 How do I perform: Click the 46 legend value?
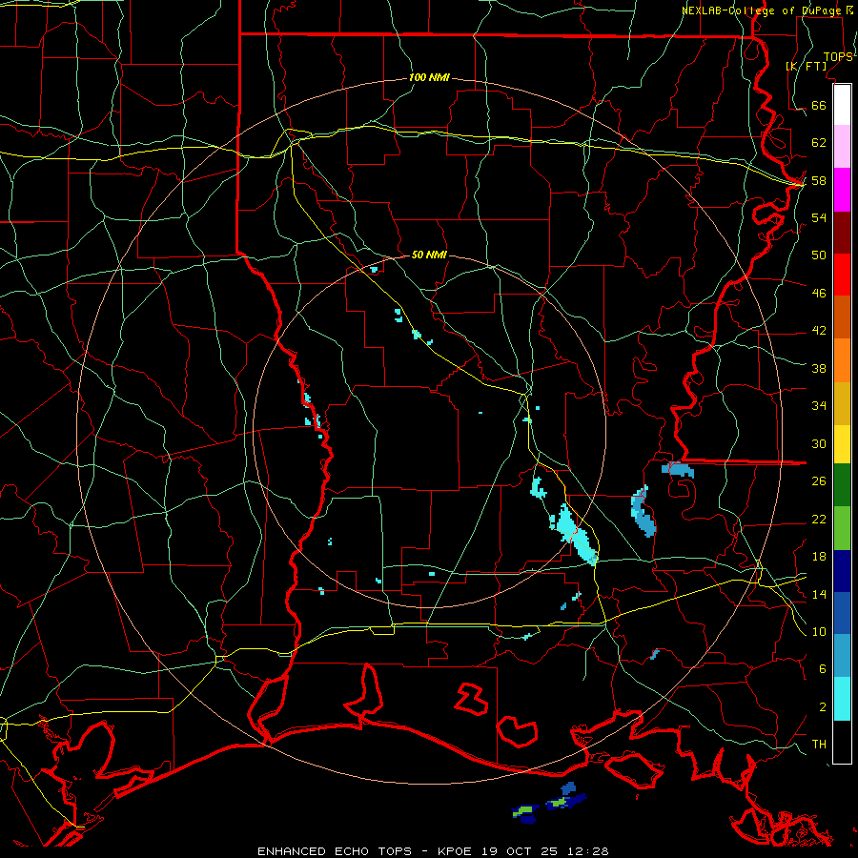(x=819, y=294)
